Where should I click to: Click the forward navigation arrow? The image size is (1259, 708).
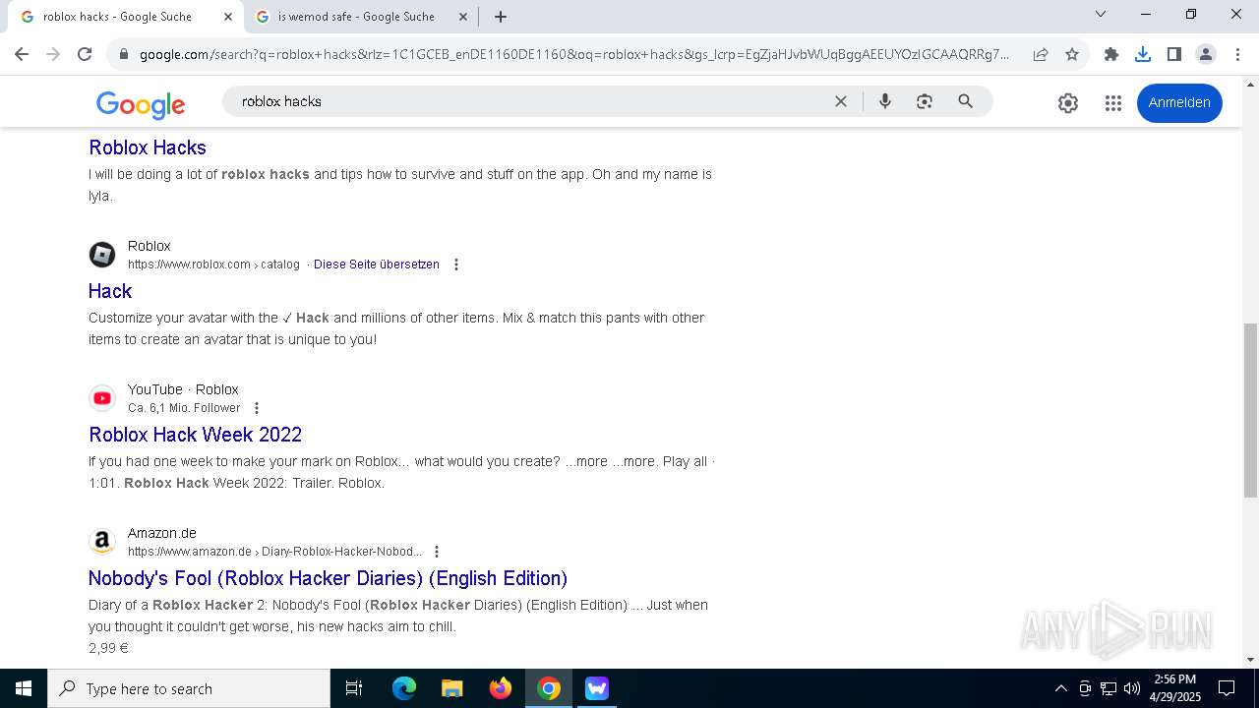click(x=53, y=54)
